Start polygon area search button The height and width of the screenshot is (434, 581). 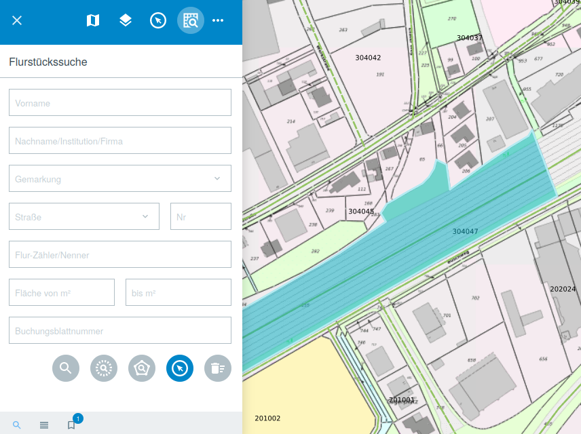pyautogui.click(x=142, y=368)
